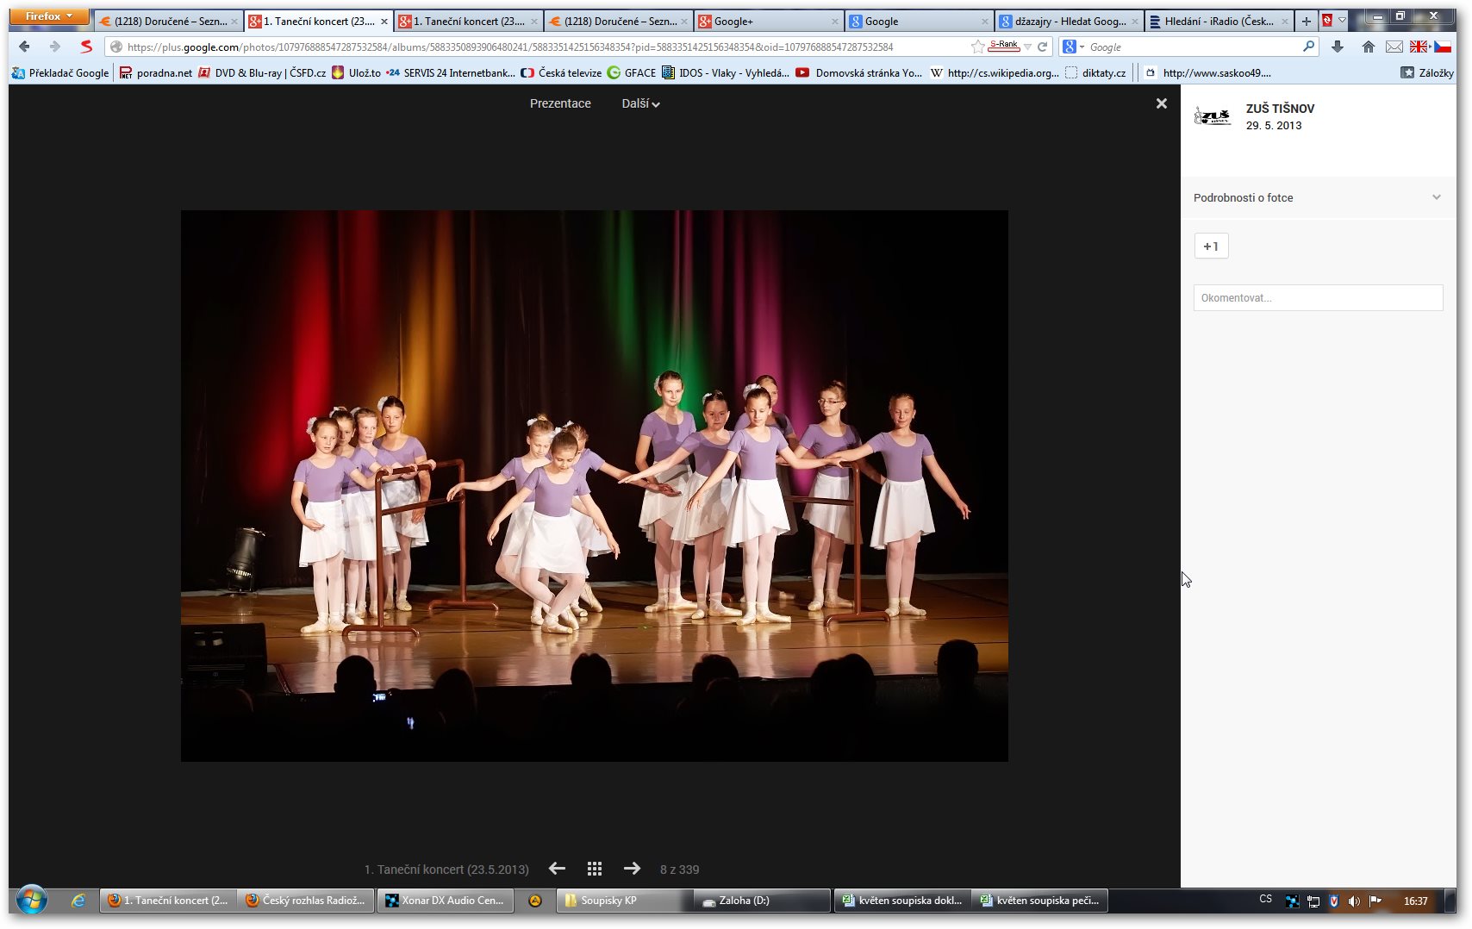This screenshot has height=929, width=1472.
Task: Open the poradna.net bookmark
Action: [x=156, y=72]
